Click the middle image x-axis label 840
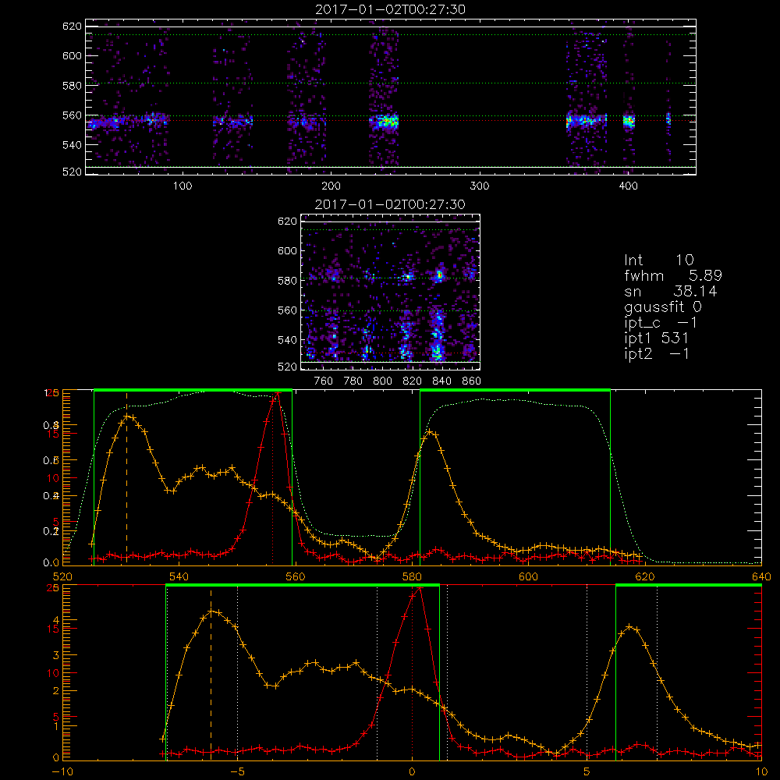This screenshot has width=780, height=780. (441, 381)
